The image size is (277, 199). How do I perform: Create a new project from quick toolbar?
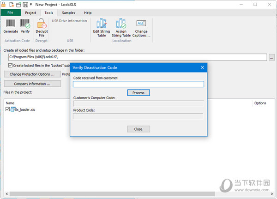click(x=12, y=5)
